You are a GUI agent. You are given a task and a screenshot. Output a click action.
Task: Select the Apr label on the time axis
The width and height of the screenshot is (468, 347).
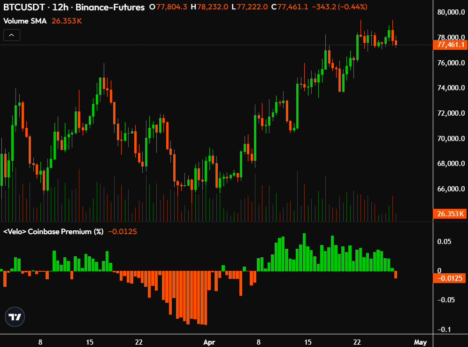click(x=209, y=342)
